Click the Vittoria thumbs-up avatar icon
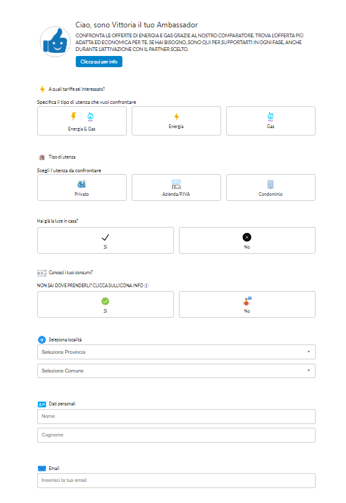Viewport: 346px width, 503px height. click(55, 42)
